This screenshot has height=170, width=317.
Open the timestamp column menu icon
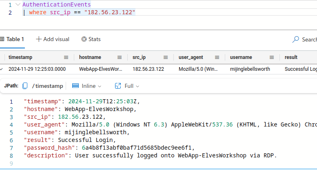[66, 57]
